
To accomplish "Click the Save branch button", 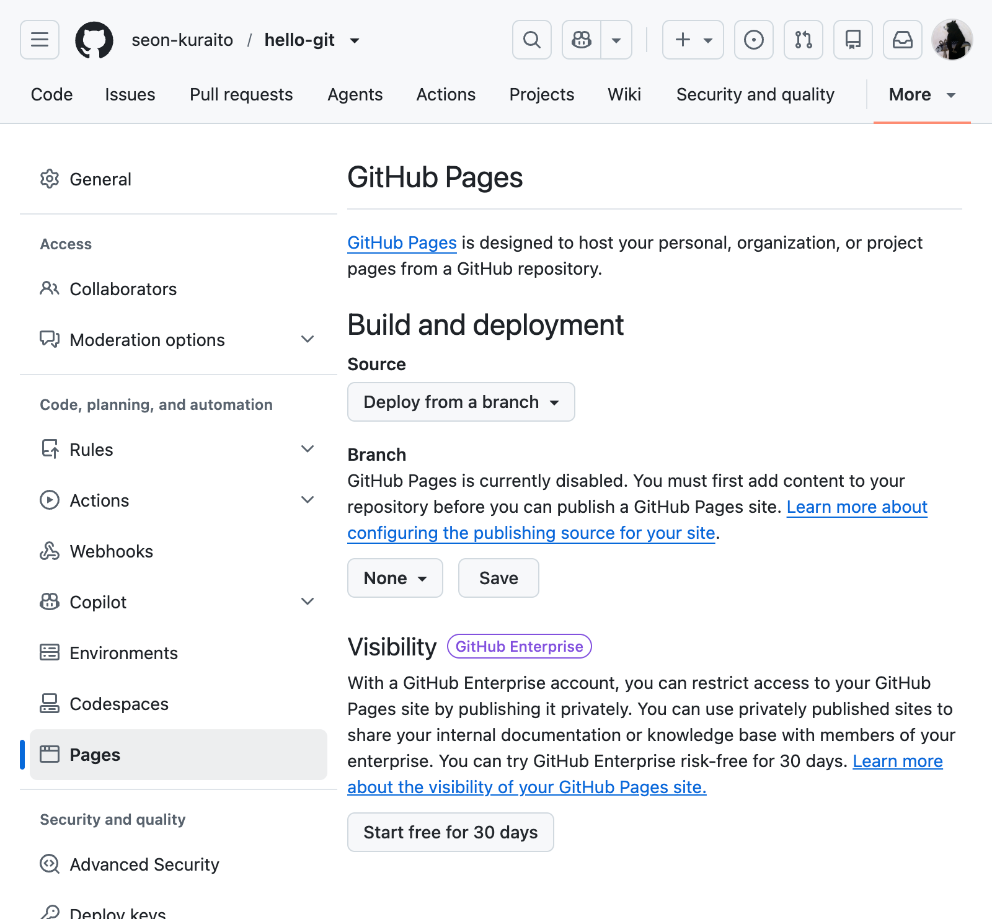I will pyautogui.click(x=498, y=578).
